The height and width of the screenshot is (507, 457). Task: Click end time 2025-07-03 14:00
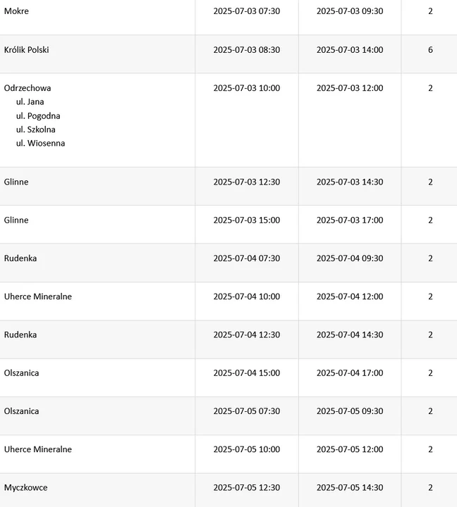point(350,50)
